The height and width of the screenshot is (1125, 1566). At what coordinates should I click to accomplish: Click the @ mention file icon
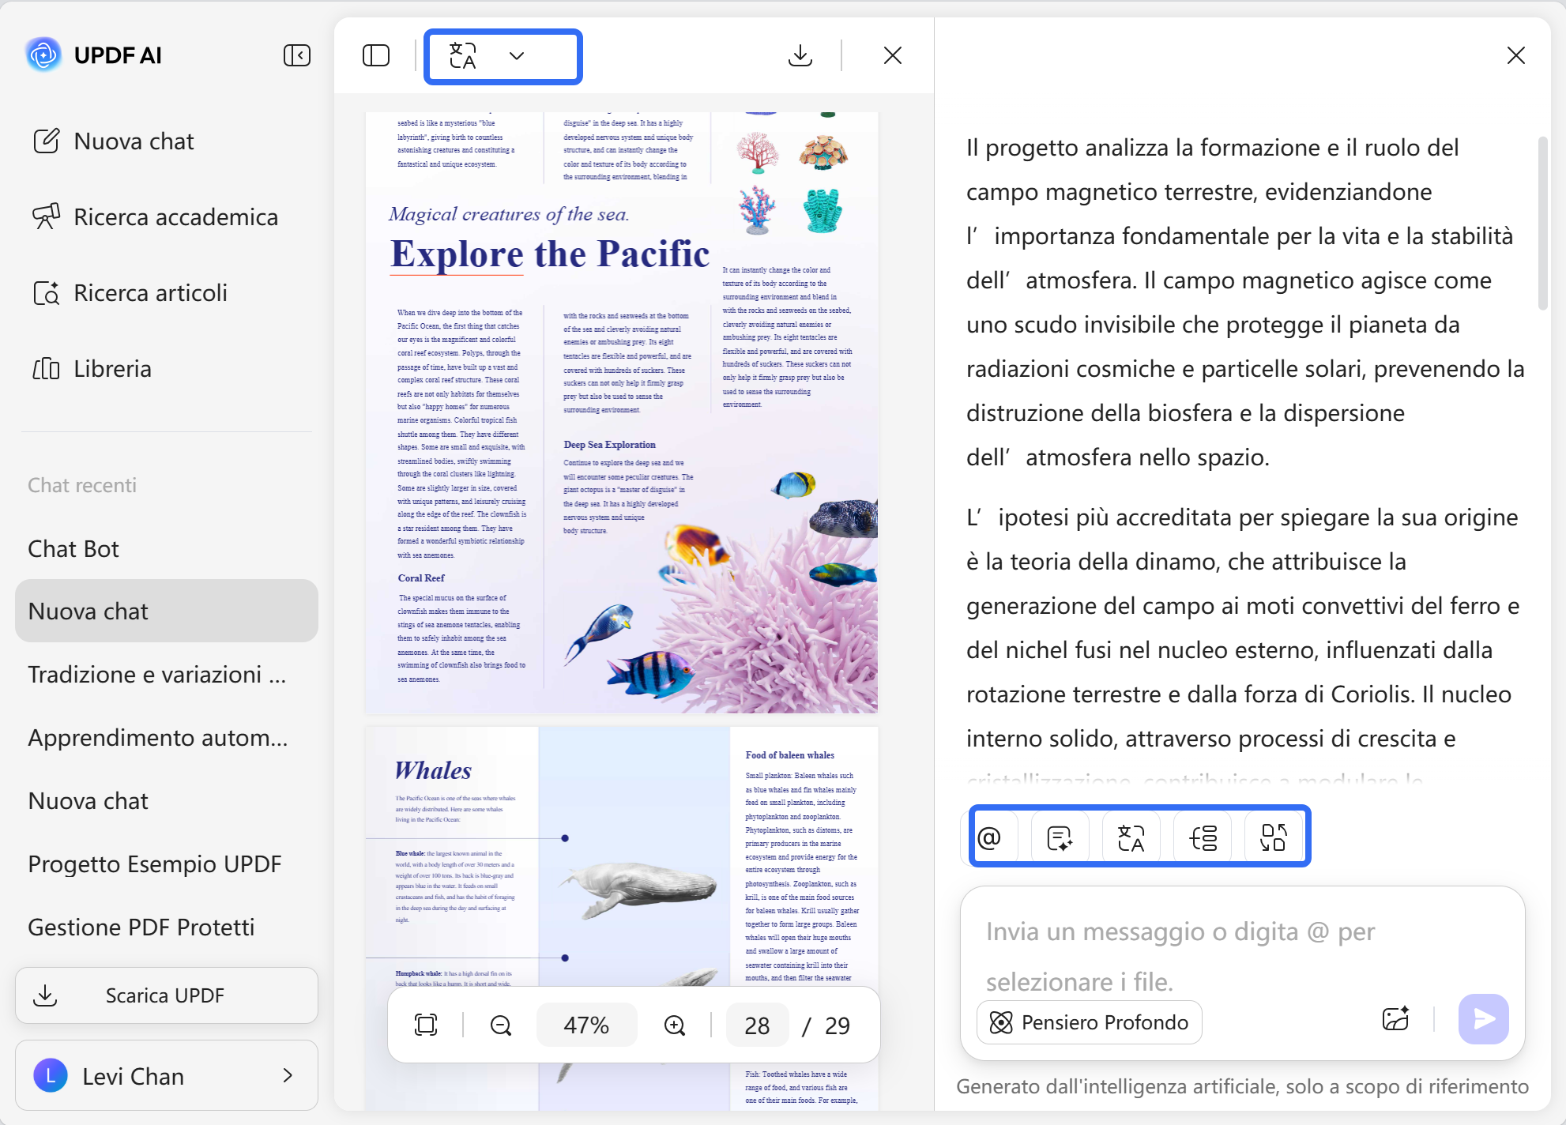point(989,837)
